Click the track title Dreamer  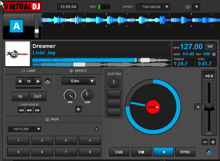tap(44, 46)
